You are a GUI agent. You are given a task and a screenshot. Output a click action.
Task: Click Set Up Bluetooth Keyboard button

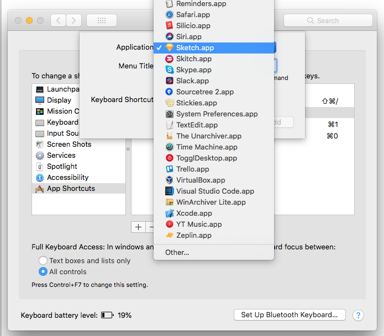290,315
